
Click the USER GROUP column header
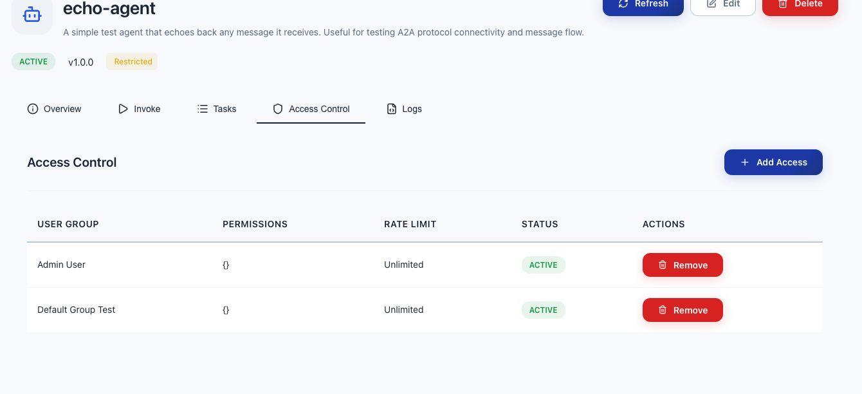68,224
